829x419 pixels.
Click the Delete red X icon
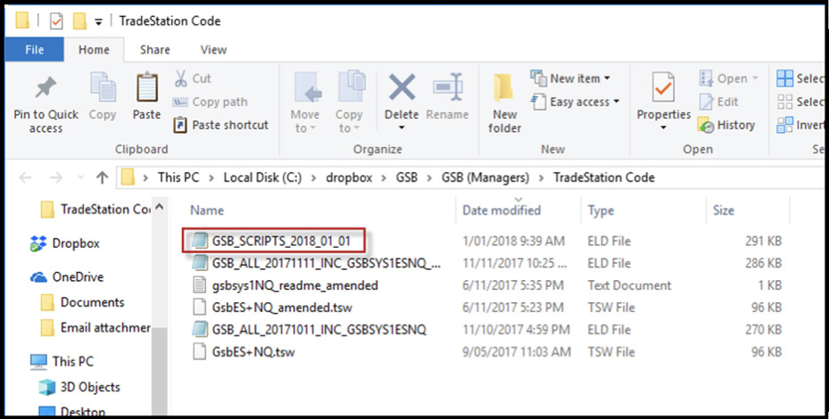pos(402,87)
